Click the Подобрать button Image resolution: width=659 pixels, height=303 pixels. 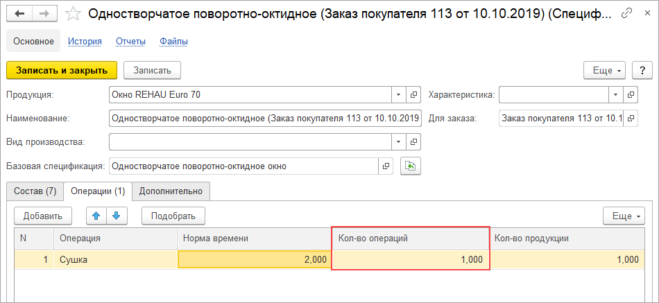click(x=173, y=216)
